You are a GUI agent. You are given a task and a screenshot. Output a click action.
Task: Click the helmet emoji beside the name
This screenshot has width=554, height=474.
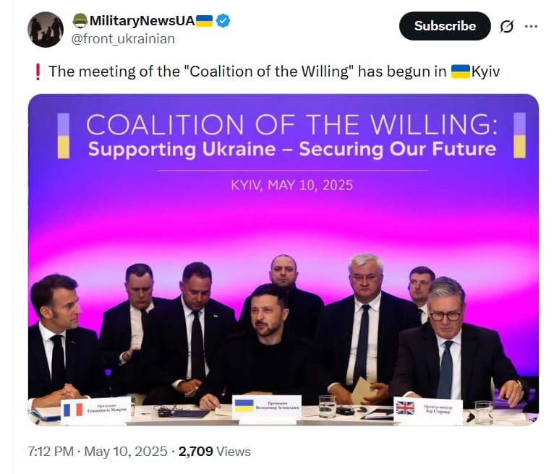click(80, 21)
